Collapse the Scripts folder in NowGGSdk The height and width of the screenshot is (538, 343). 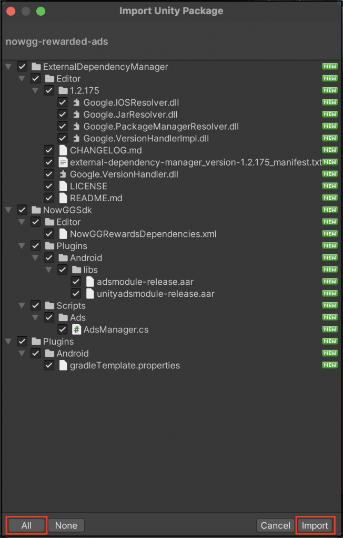coord(22,305)
